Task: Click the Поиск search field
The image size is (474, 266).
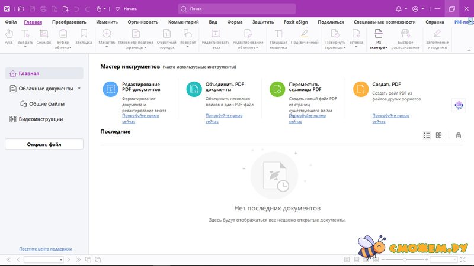Action: pos(237,9)
